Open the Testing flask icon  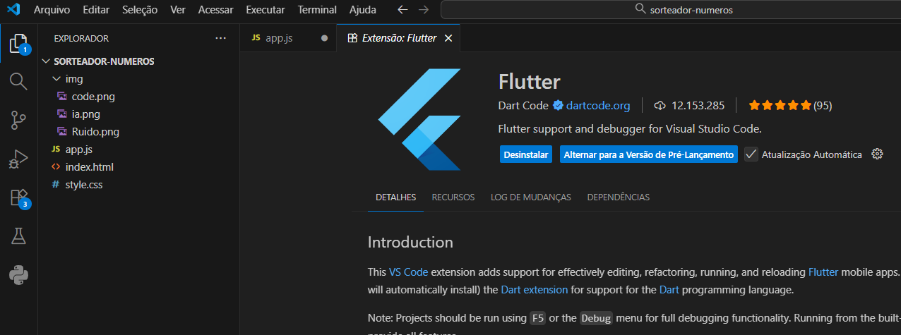18,236
